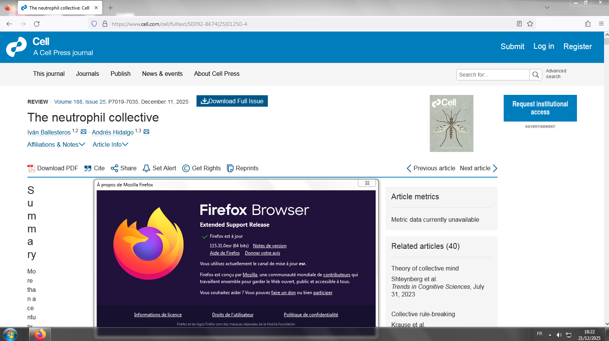Click the browser back arrow
This screenshot has width=609, height=341.
coord(9,24)
